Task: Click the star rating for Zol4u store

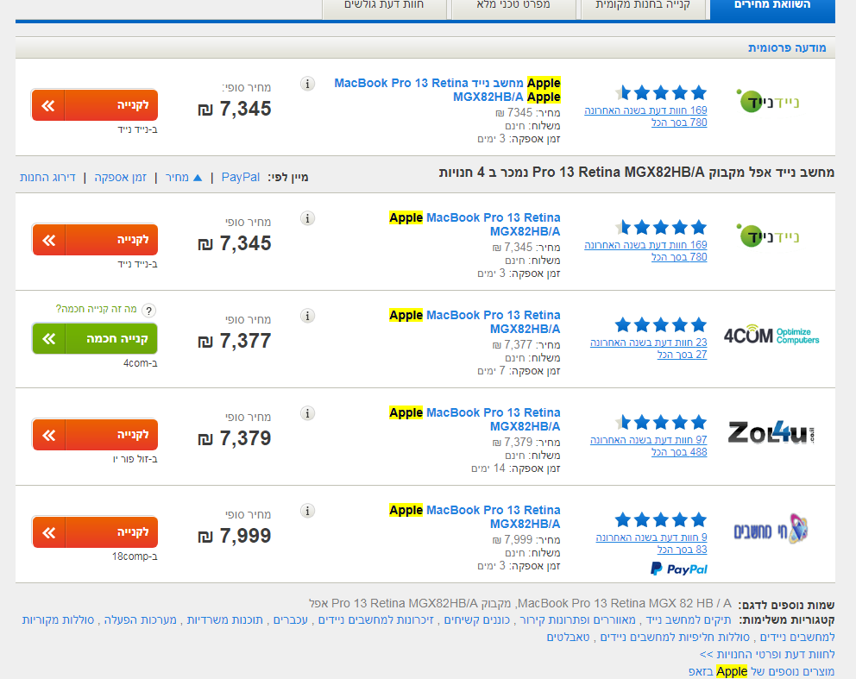Action: tap(661, 423)
